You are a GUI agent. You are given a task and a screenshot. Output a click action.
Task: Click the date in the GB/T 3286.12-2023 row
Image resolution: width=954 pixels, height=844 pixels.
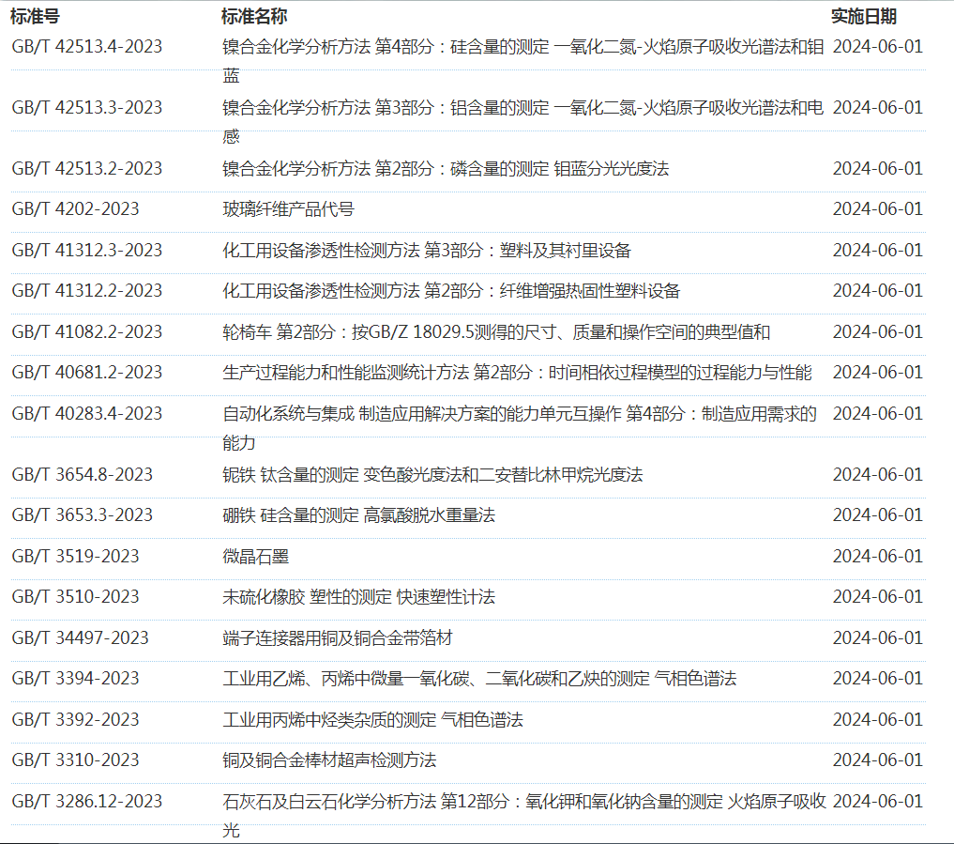pos(877,802)
